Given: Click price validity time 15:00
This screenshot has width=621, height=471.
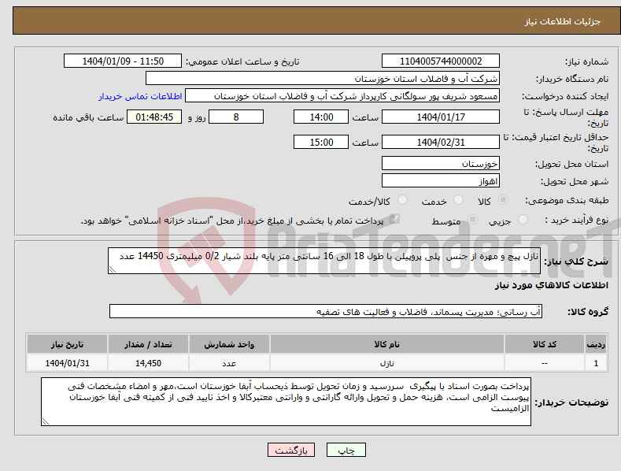Looking at the screenshot, I should [x=321, y=142].
